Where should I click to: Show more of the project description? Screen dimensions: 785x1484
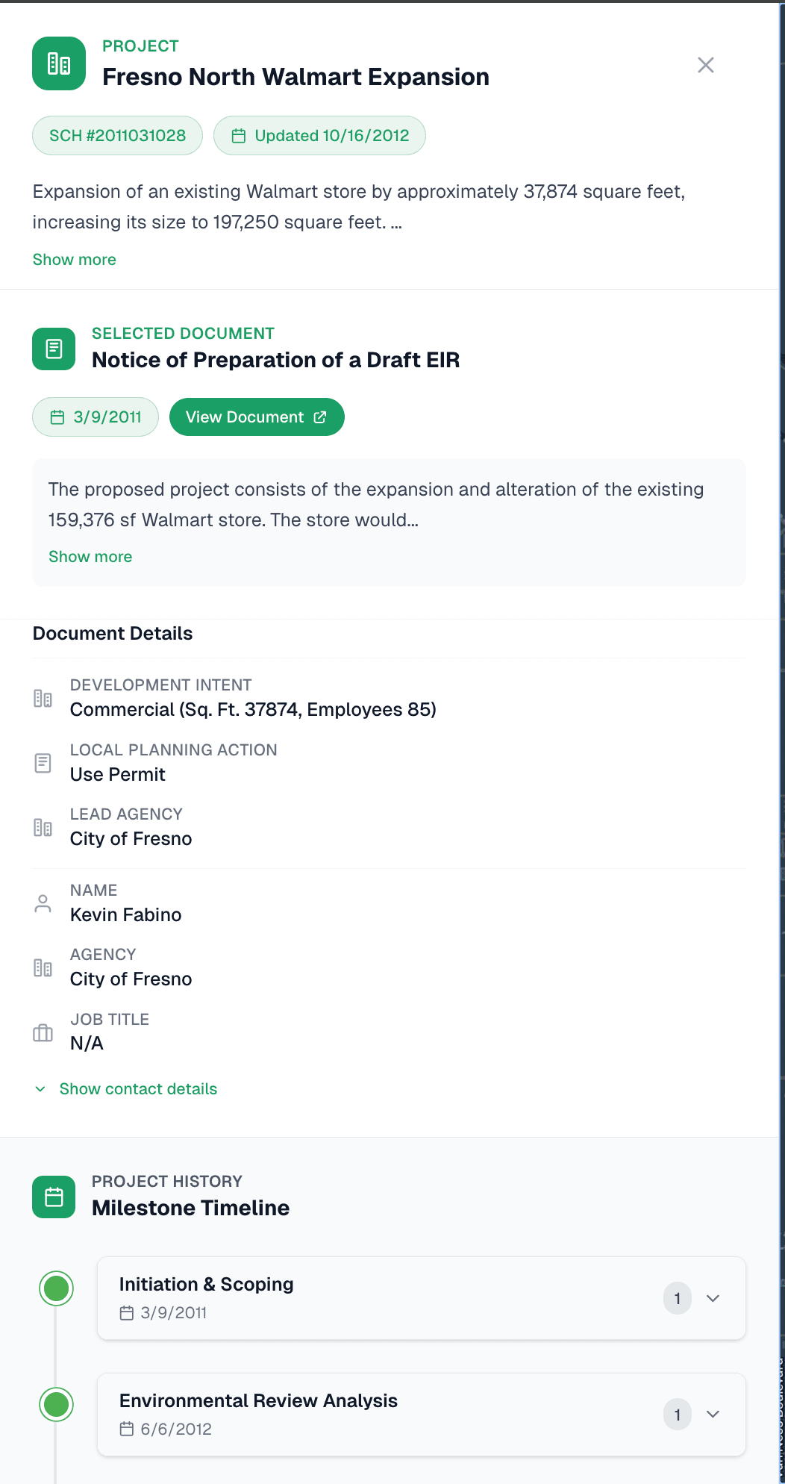[x=74, y=260]
